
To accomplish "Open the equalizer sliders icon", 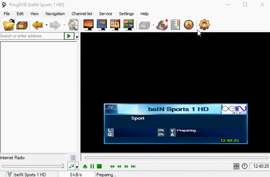I will 236,166.
